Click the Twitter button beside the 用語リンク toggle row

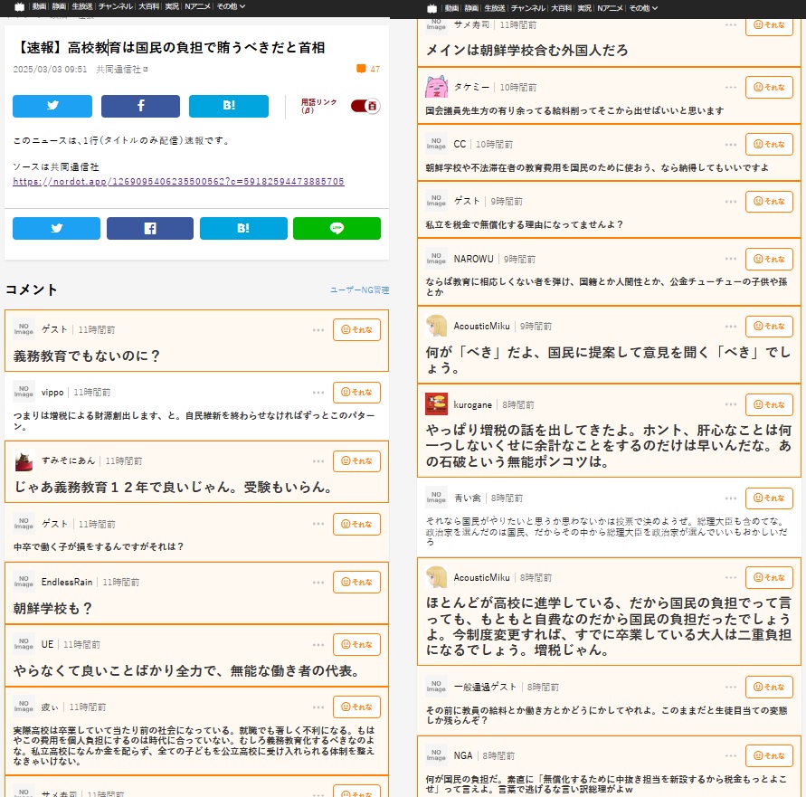coord(52,106)
